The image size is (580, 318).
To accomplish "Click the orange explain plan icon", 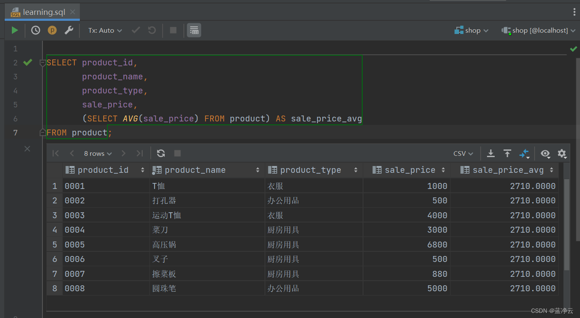I will (x=52, y=30).
